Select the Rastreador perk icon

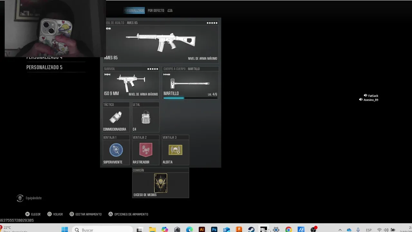tap(146, 150)
